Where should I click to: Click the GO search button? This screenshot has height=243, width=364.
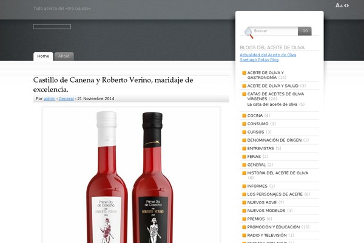coord(305,31)
